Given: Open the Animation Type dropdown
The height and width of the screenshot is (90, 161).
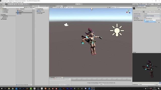Looking at the screenshot, I should (152, 14).
